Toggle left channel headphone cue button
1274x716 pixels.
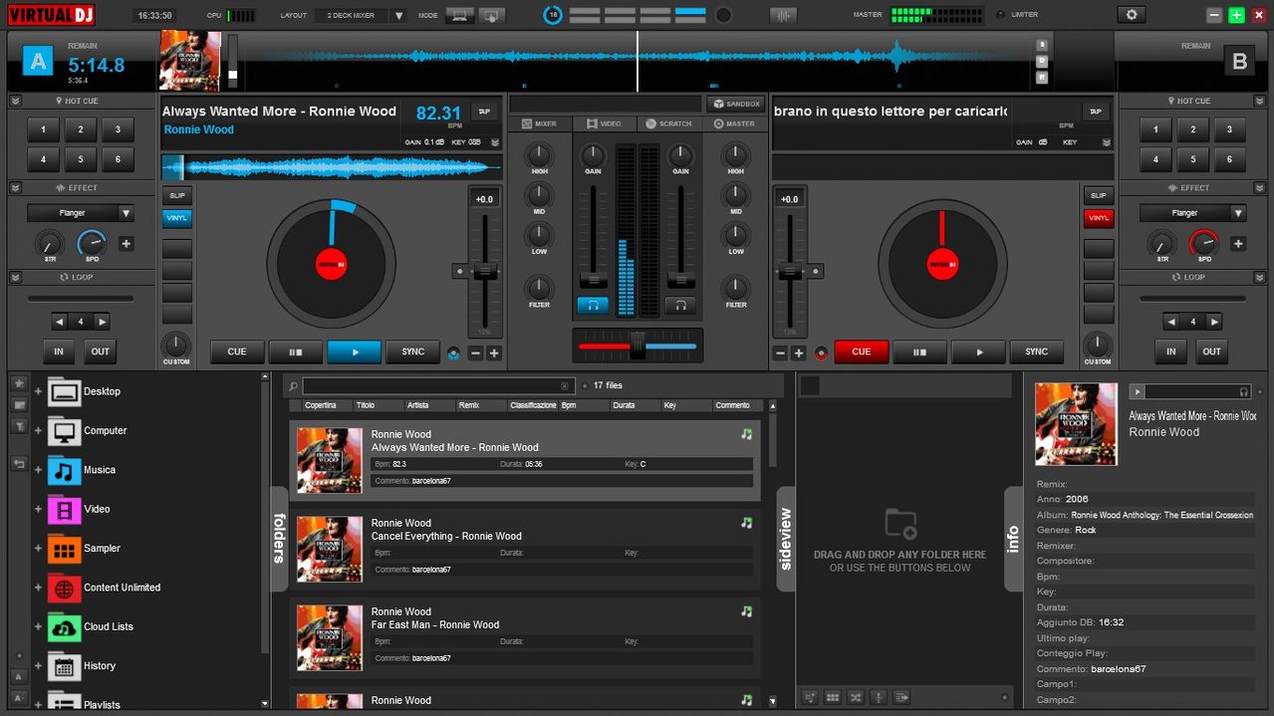[x=593, y=306]
